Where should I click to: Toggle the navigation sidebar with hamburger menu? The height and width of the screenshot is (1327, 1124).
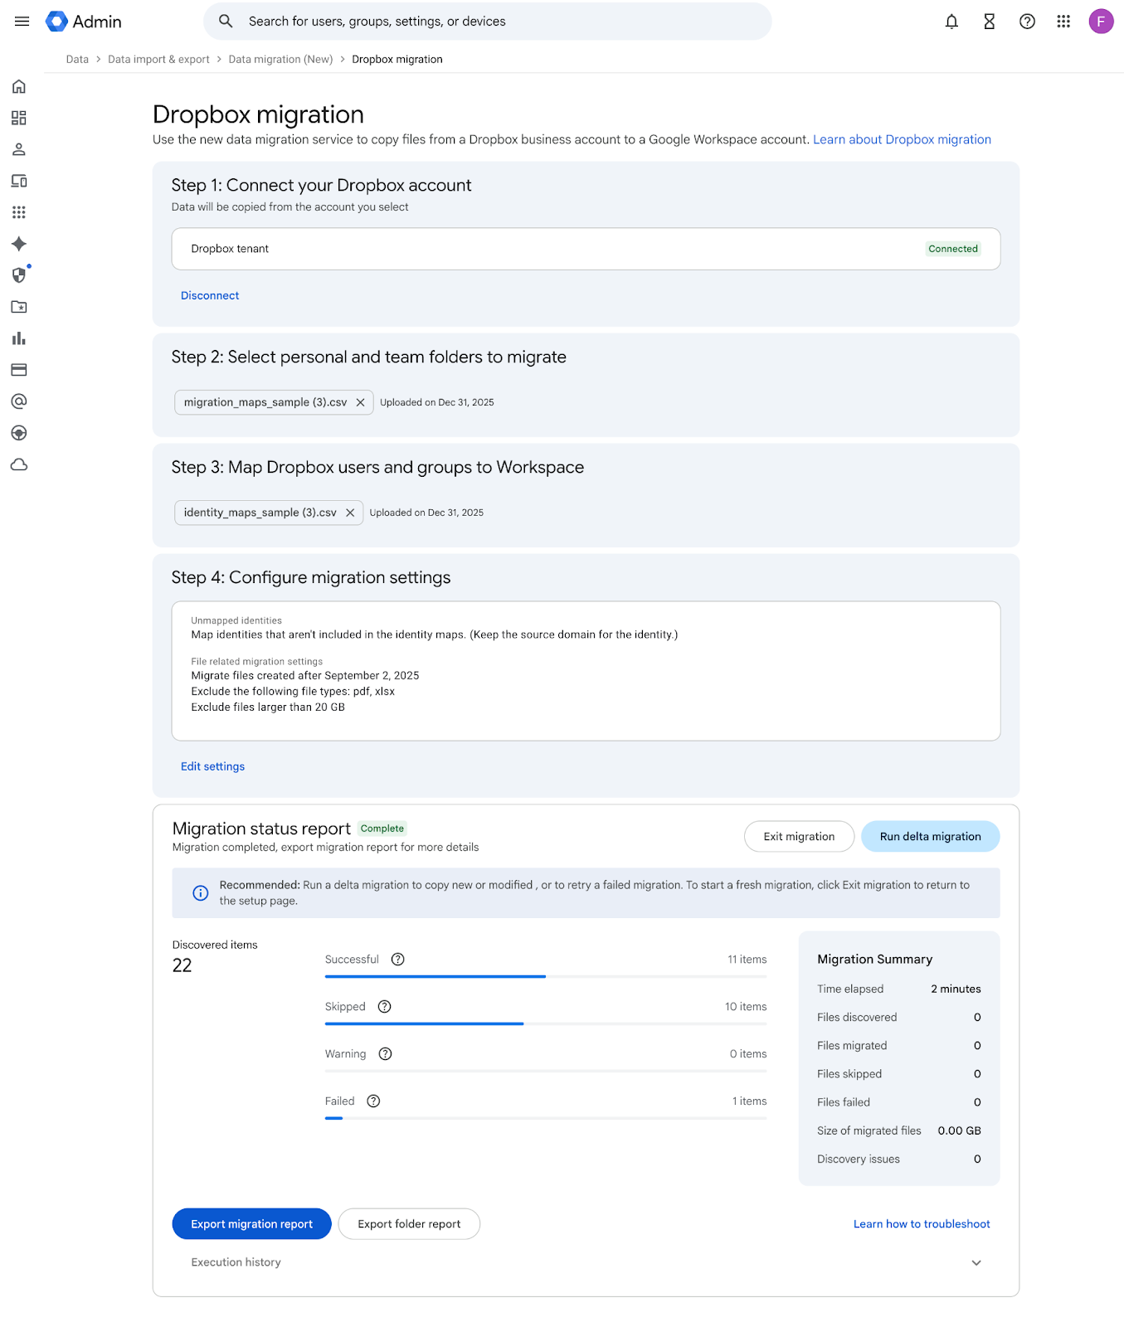click(22, 22)
